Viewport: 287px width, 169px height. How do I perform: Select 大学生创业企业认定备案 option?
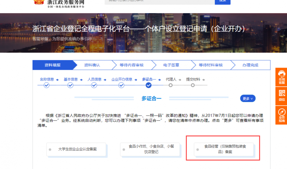(x=76, y=149)
